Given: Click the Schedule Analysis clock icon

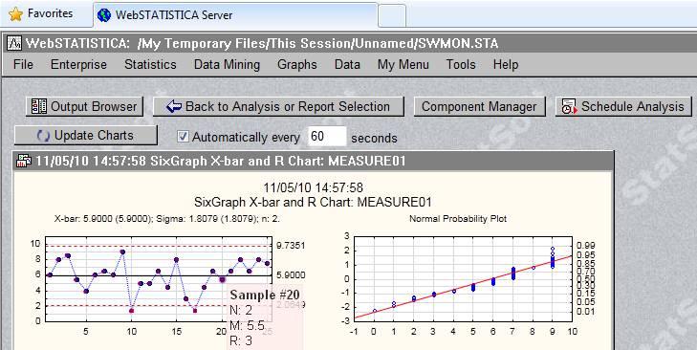Looking at the screenshot, I should tap(569, 107).
